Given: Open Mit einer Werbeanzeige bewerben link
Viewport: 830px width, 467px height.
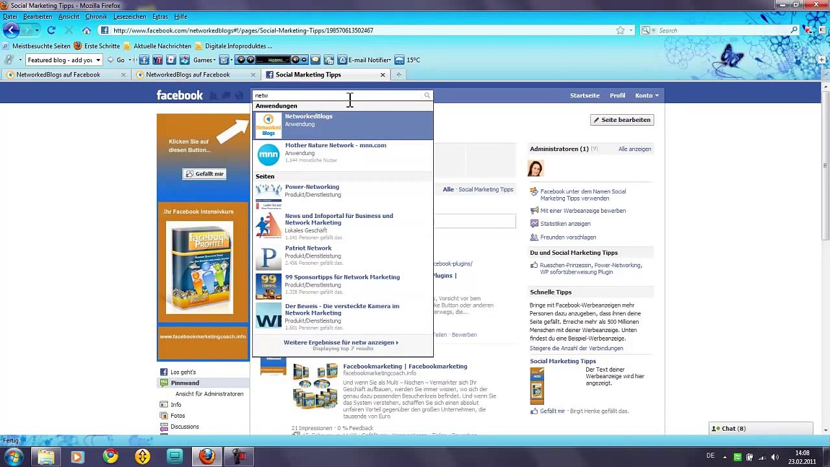Looking at the screenshot, I should click(x=583, y=211).
